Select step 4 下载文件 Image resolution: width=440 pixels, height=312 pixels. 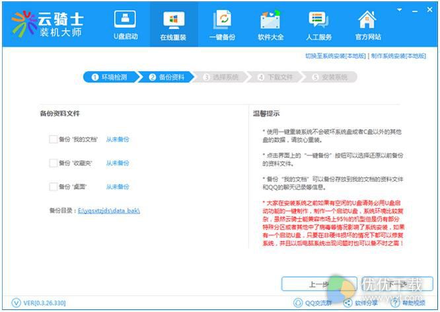coord(275,77)
